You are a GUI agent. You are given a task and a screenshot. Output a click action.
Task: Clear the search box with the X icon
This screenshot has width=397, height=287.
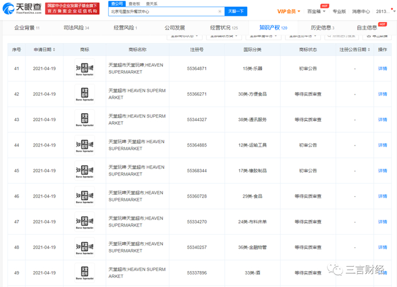point(219,11)
